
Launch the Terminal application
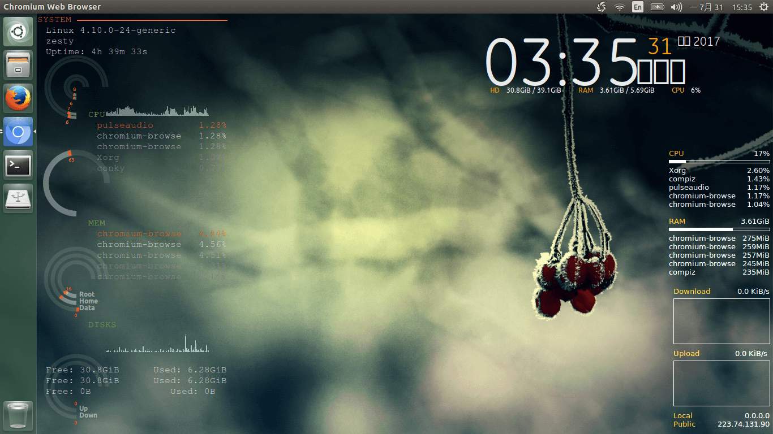coord(18,165)
